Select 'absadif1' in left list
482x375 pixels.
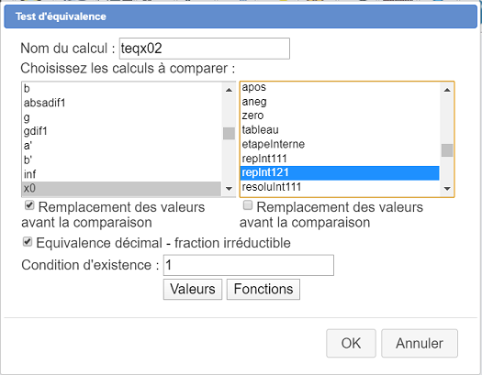click(122, 103)
